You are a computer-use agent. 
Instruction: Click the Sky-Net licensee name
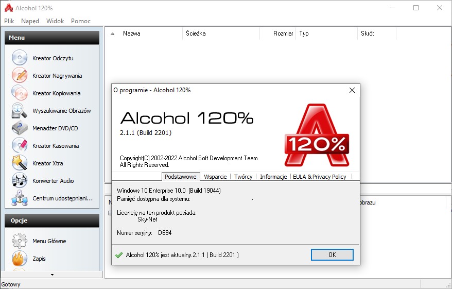pos(147,219)
